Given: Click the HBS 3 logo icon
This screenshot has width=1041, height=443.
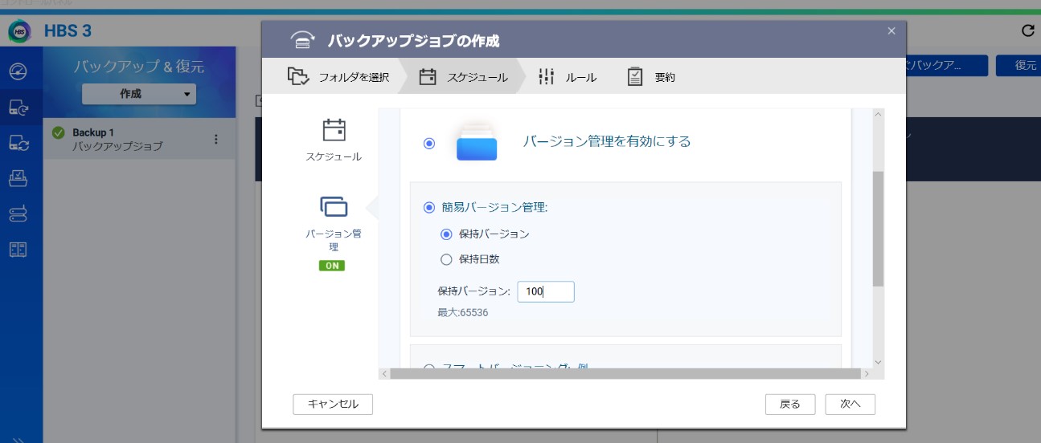Looking at the screenshot, I should pyautogui.click(x=18, y=31).
